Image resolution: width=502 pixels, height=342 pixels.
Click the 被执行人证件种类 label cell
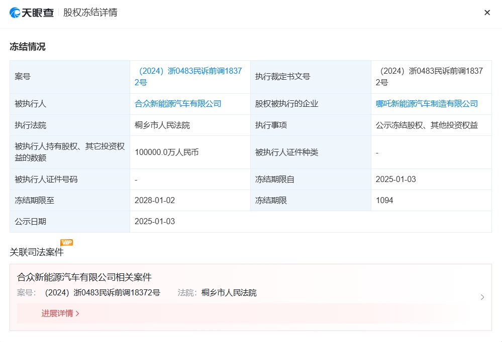311,152
